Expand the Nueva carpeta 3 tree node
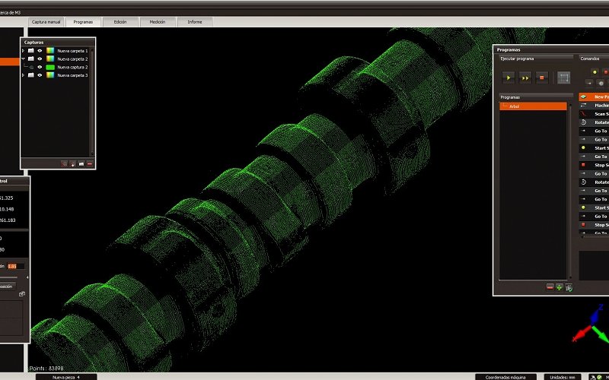The height and width of the screenshot is (380, 609). 24,75
